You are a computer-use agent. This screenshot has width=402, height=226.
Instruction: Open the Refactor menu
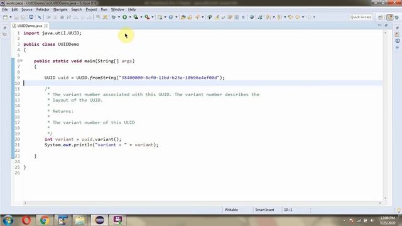(43, 9)
